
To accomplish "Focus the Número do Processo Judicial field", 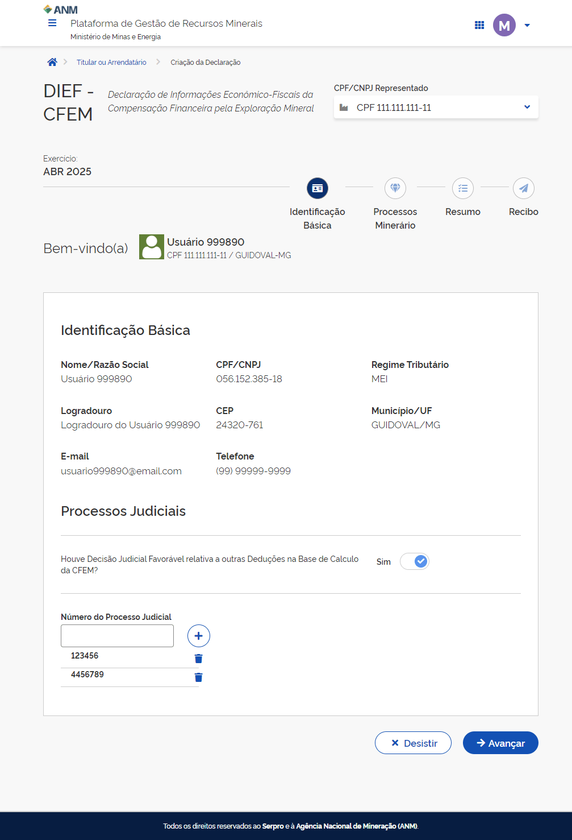I will pyautogui.click(x=117, y=636).
